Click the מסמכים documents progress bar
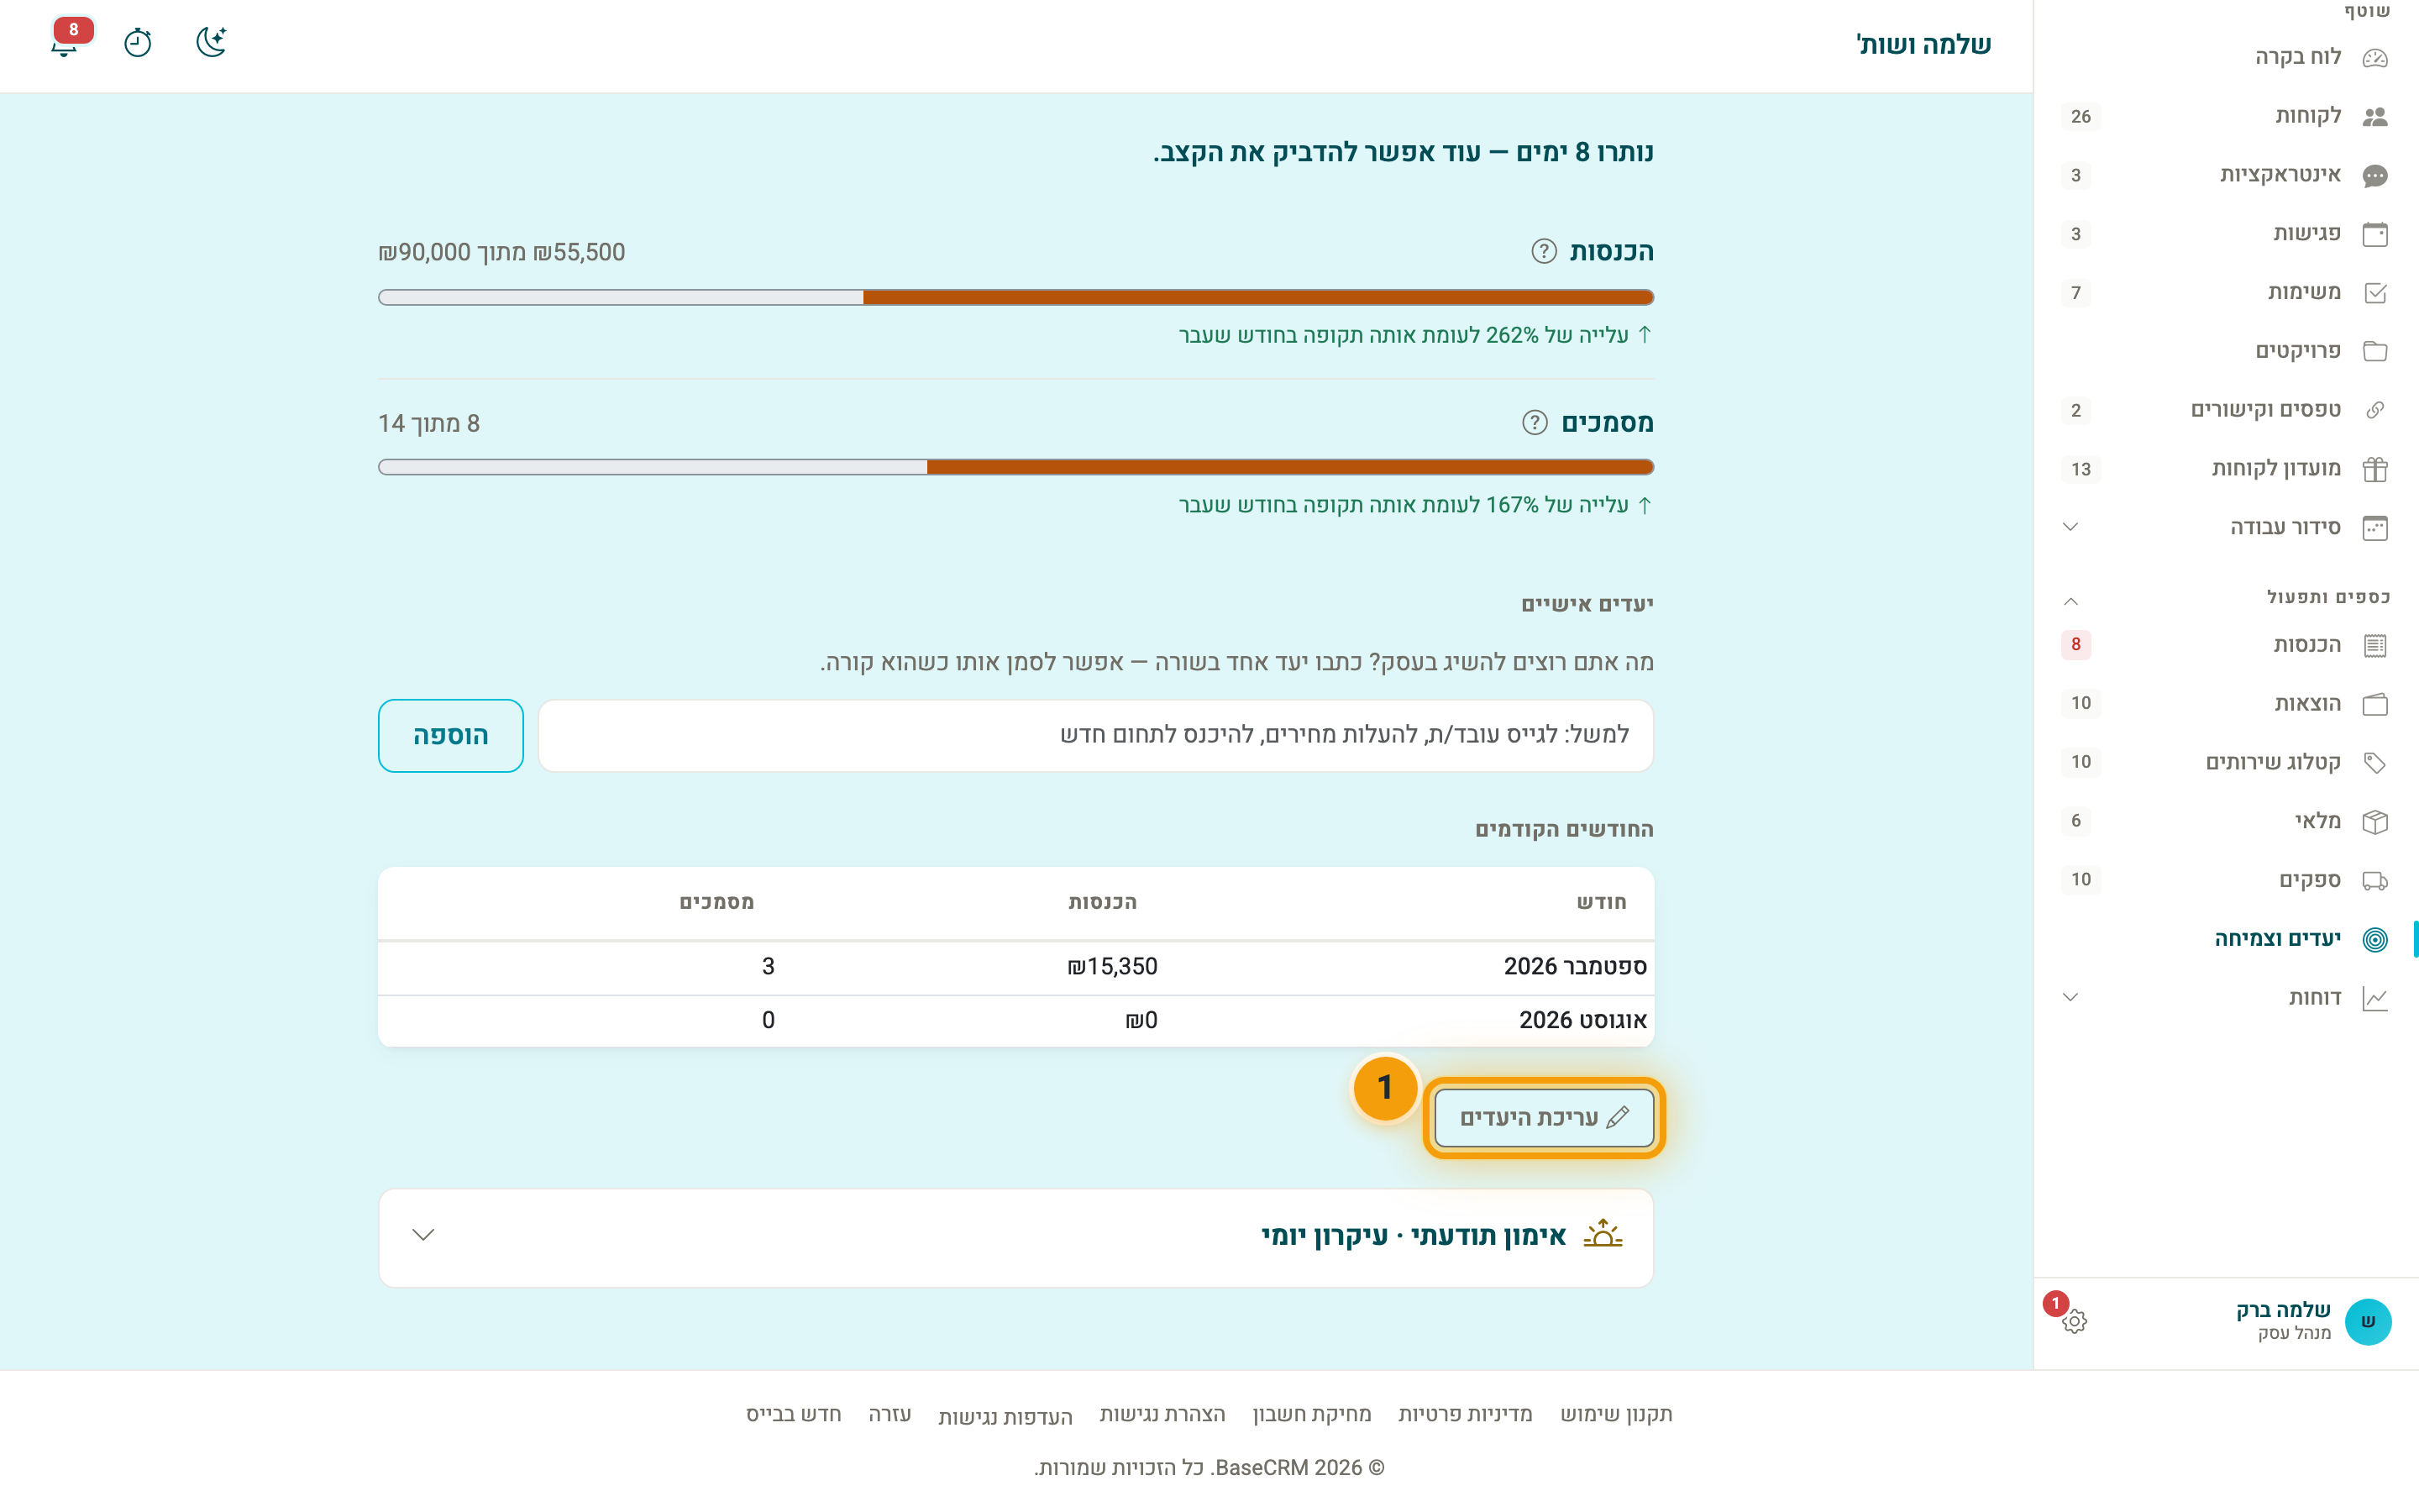Viewport: 2419px width, 1512px height. click(x=1015, y=467)
